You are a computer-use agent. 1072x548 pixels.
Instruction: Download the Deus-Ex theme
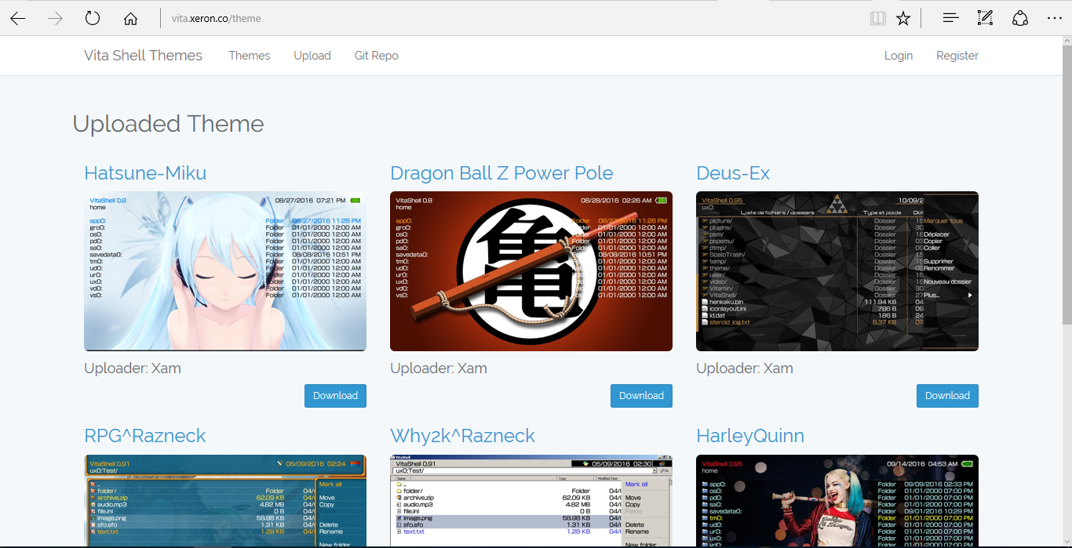[947, 396]
